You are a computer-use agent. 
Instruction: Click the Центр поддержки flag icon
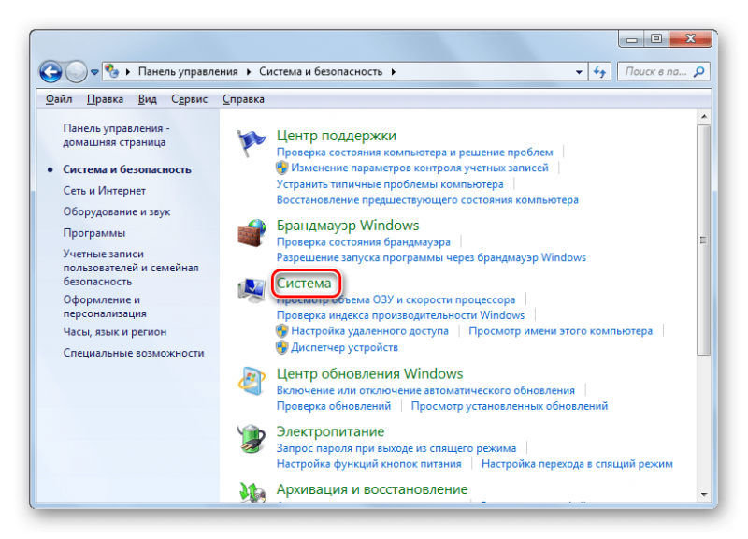coord(252,143)
